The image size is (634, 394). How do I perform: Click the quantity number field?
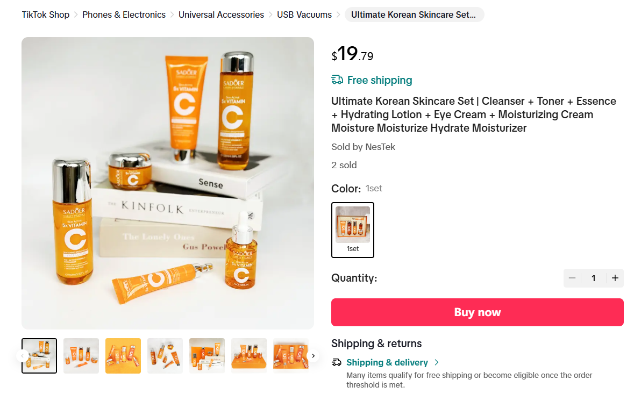(594, 278)
